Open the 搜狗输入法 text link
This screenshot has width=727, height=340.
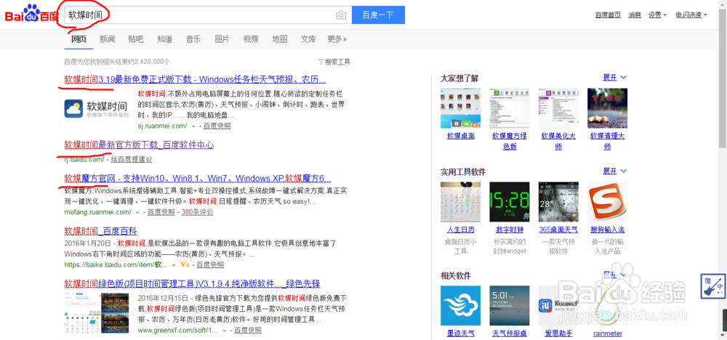coord(607,230)
